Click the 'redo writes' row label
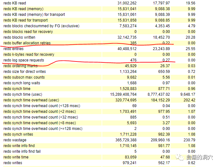 [x=13, y=163]
